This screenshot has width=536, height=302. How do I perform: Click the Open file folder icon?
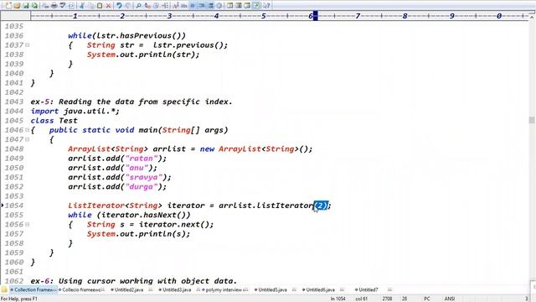(x=17, y=6)
